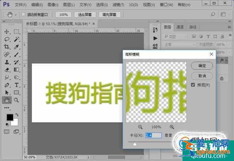Select the Lasso tool
234x161 pixels.
click(7, 39)
